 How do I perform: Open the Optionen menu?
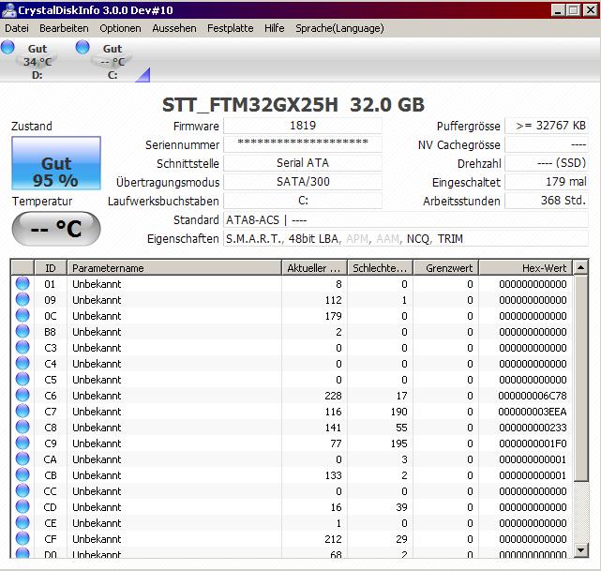coord(120,28)
